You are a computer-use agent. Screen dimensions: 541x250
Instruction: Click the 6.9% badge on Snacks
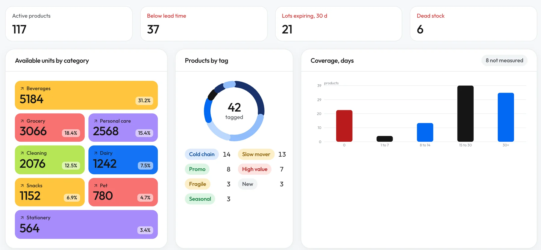tap(72, 197)
